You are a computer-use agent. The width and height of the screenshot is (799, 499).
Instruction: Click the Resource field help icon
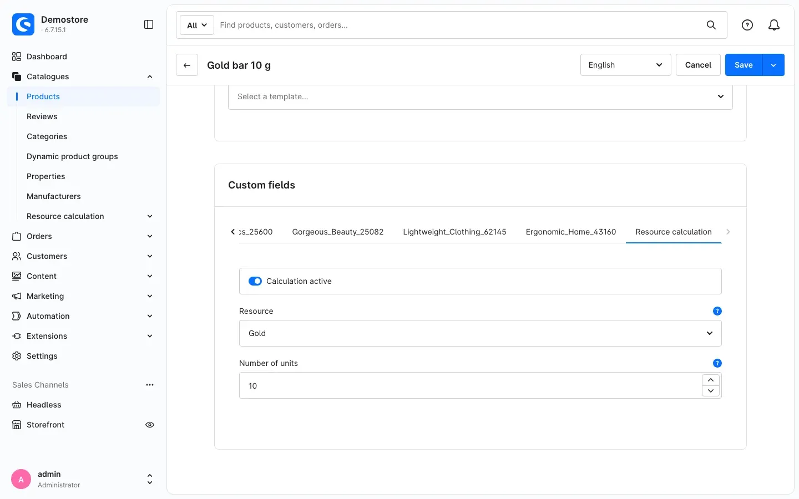point(717,311)
